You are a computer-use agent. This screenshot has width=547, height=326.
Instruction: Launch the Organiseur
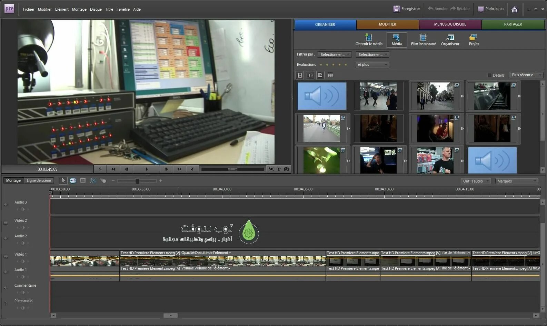(450, 40)
